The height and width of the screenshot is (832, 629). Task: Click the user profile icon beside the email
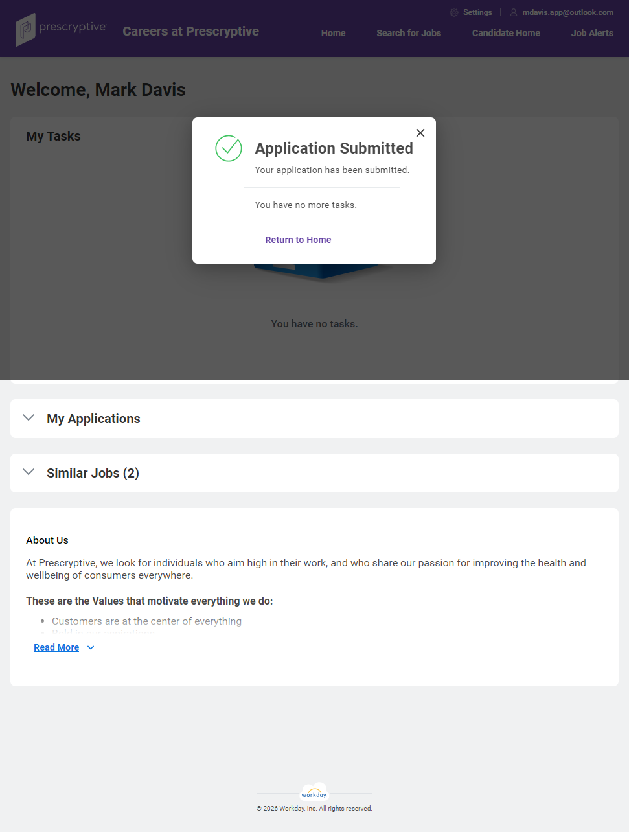tap(514, 12)
